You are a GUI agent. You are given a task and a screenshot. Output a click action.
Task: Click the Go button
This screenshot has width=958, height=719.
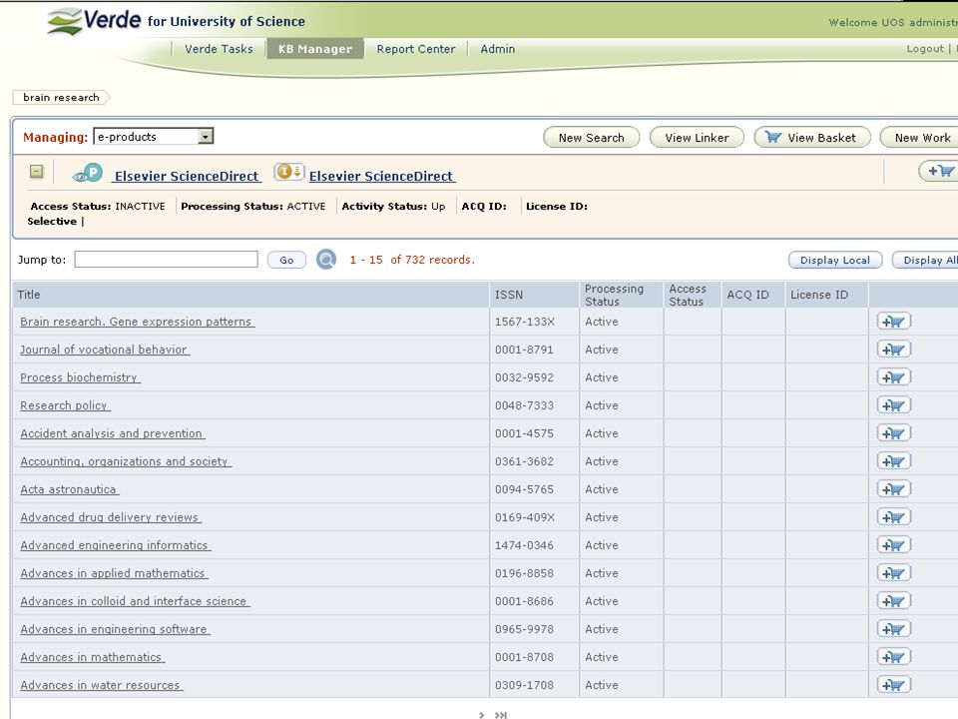click(x=286, y=260)
